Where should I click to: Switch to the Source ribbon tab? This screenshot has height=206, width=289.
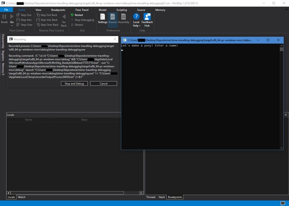(x=141, y=10)
